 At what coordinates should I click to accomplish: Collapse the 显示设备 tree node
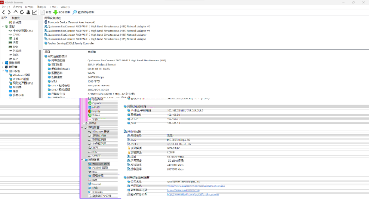click(x=3, y=71)
